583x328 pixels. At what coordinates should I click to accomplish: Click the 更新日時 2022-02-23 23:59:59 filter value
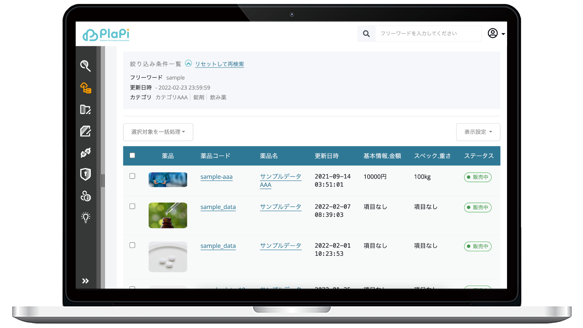coord(183,88)
